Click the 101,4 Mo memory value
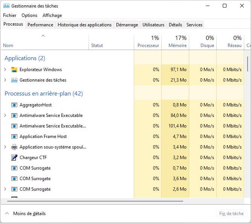 point(178,126)
